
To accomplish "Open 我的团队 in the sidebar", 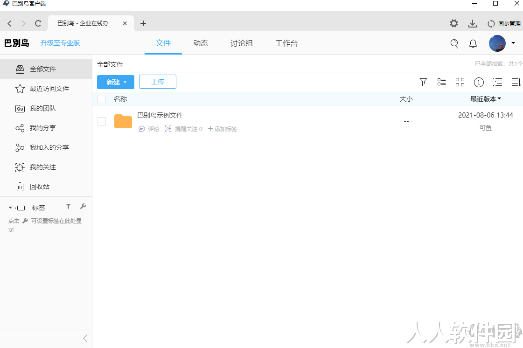I will [46, 108].
